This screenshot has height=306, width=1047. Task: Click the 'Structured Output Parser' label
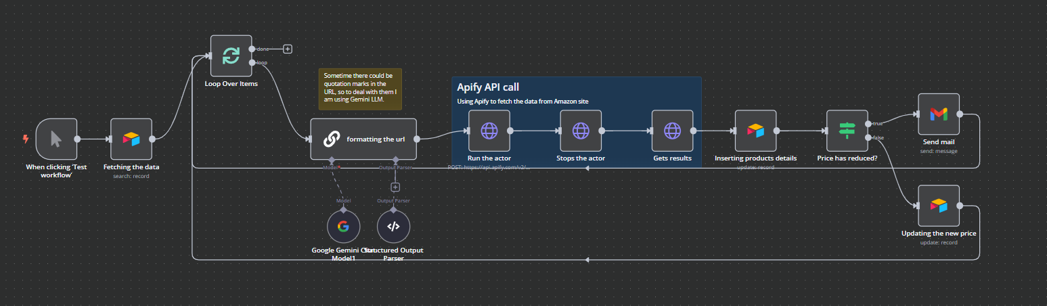pos(393,254)
